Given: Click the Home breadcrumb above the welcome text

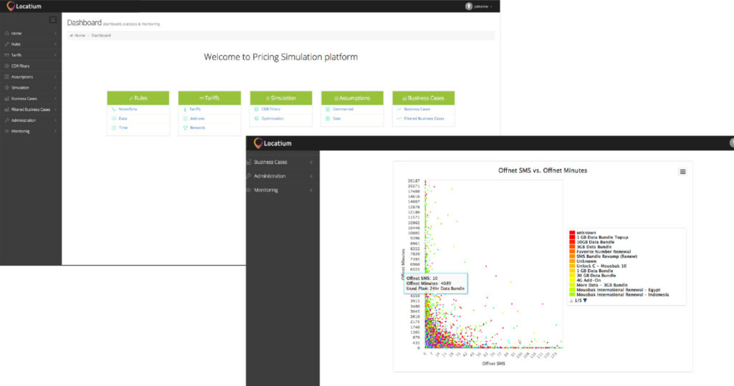Looking at the screenshot, I should click(80, 35).
